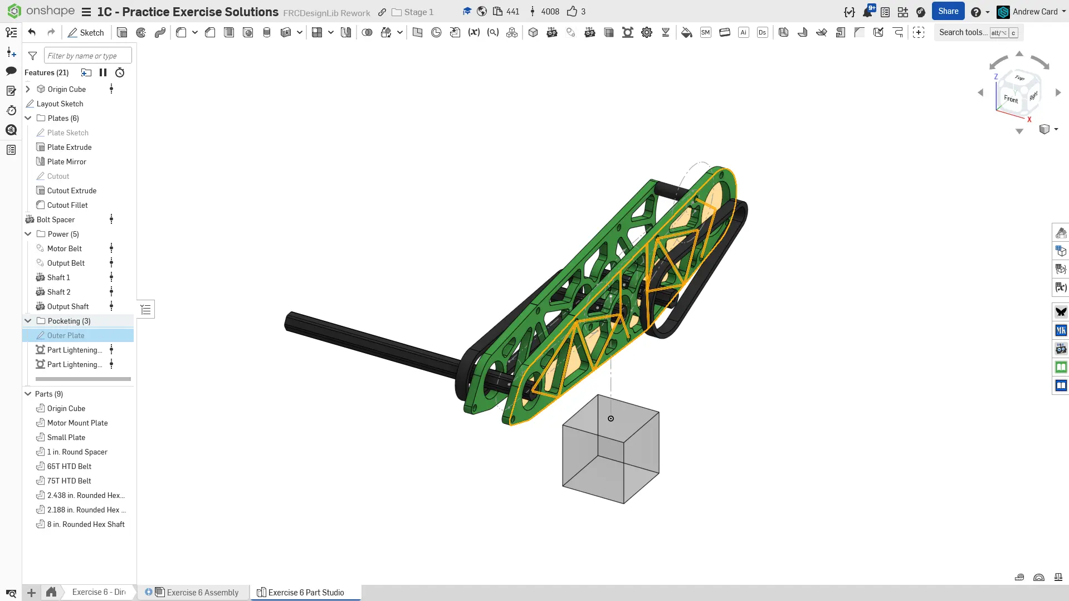Screen dimensions: 1069x601
Task: Toggle the thumbs-up like button
Action: pos(572,12)
